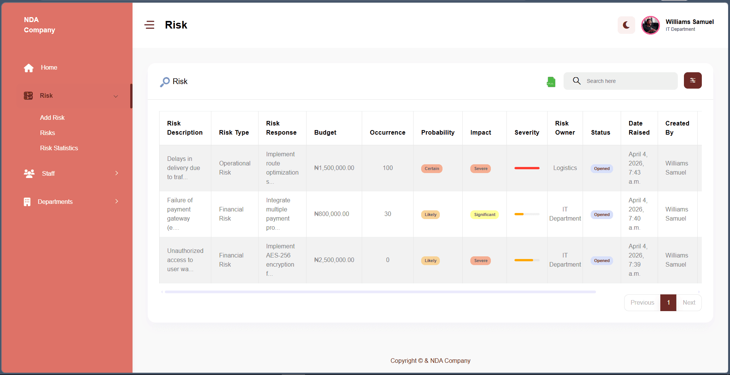
Task: Click the Departments building icon
Action: pyautogui.click(x=27, y=202)
